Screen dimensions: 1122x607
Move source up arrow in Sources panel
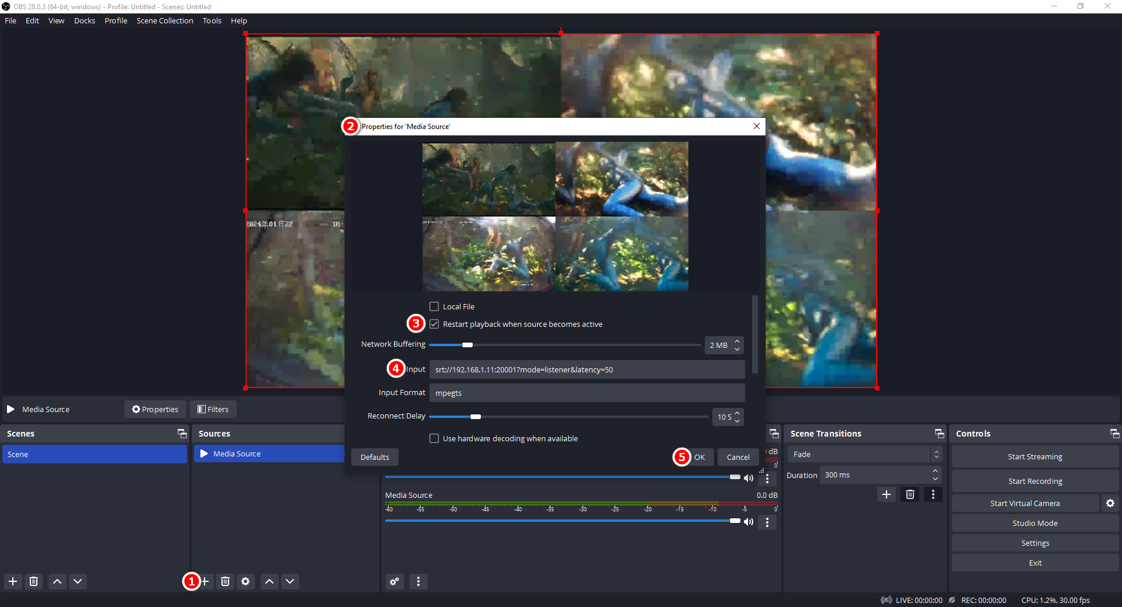pos(269,581)
